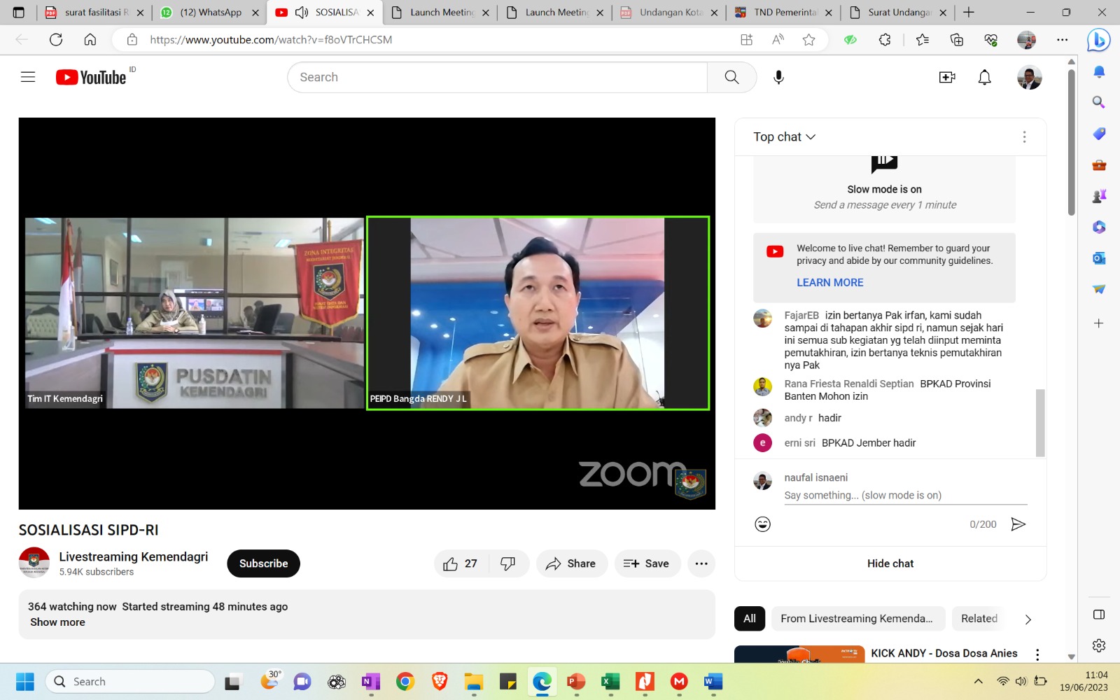
Task: Open the Windows Start menu
Action: click(x=24, y=682)
